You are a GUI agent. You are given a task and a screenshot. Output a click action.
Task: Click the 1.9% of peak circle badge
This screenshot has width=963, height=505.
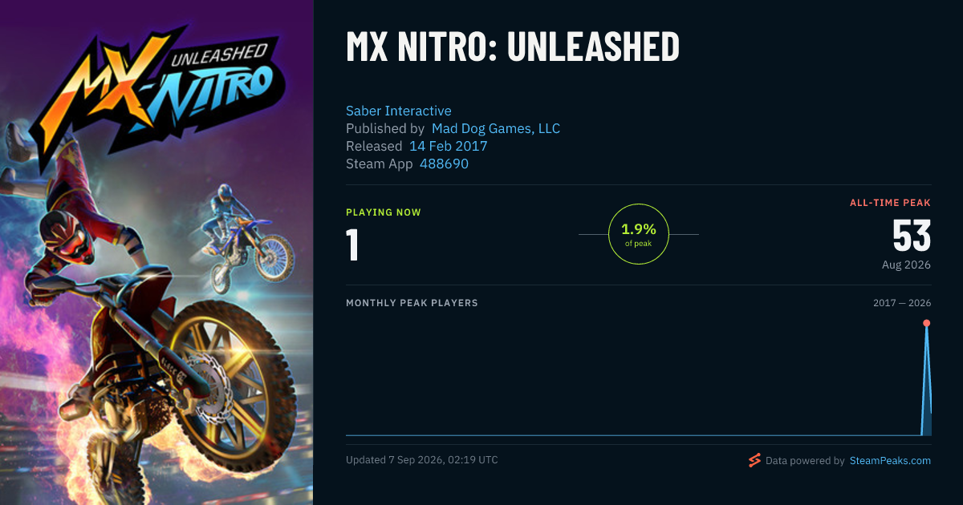(639, 234)
